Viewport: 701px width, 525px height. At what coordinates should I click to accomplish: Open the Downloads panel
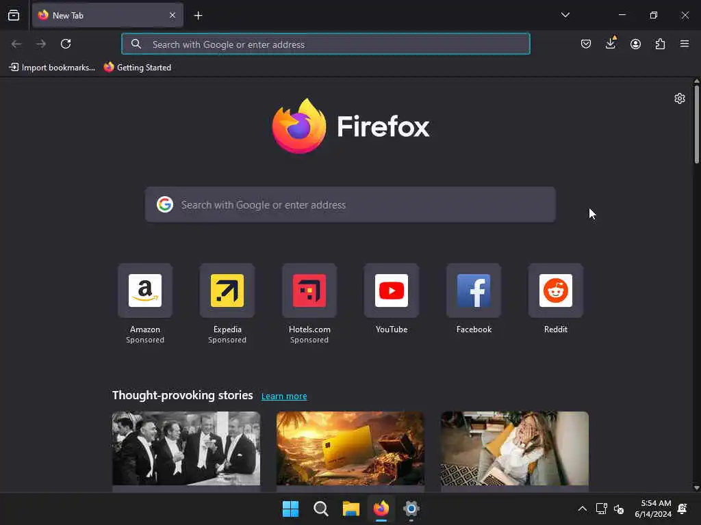611,43
